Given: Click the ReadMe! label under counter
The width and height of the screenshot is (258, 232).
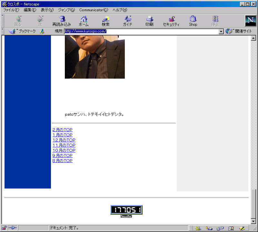Looking at the screenshot, I should coord(126,216).
